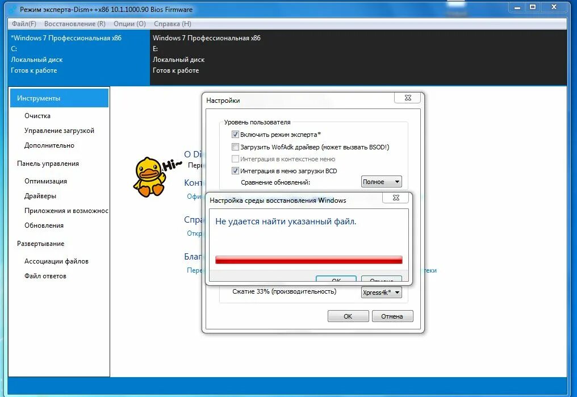Click the Сжатие 33% (производительность) label

[x=284, y=291]
